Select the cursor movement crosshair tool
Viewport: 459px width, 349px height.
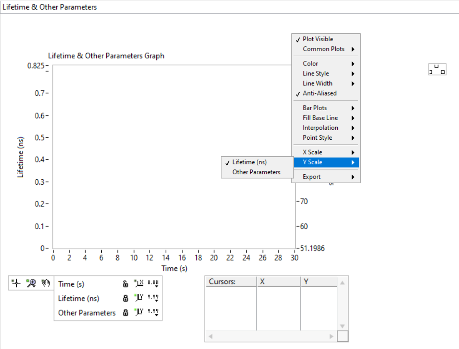pos(16,283)
